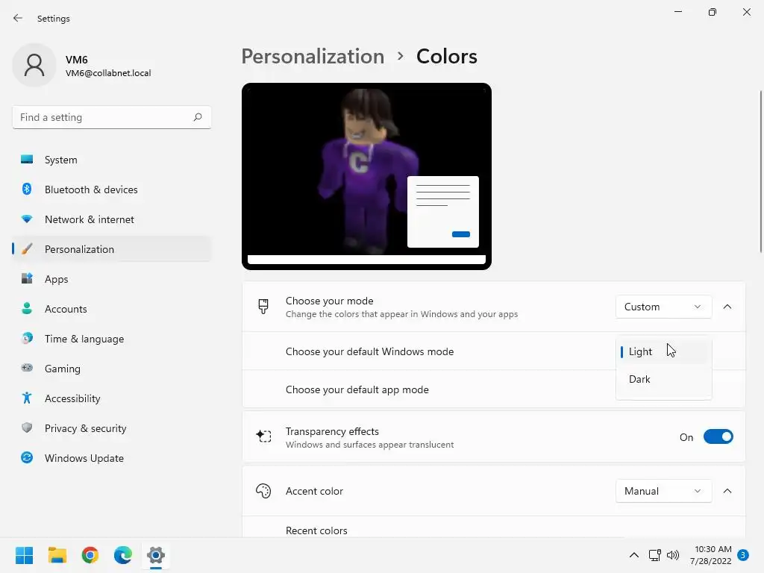Click the Personalization paintbrush icon
The image size is (764, 573).
[27, 249]
